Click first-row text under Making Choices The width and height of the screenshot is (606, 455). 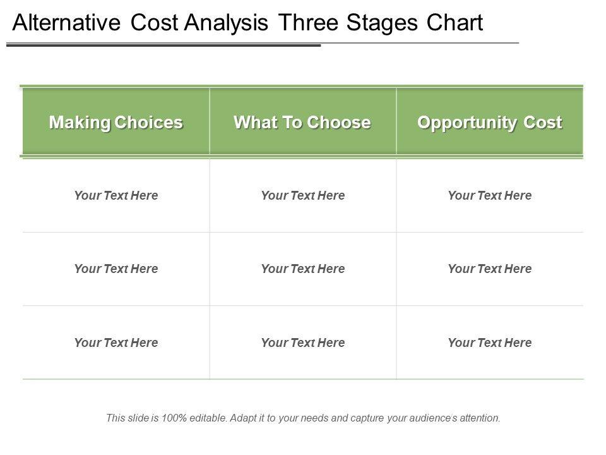tap(116, 196)
